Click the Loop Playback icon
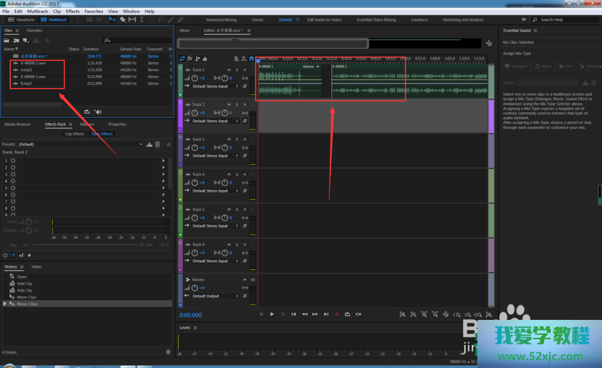 [x=347, y=314]
